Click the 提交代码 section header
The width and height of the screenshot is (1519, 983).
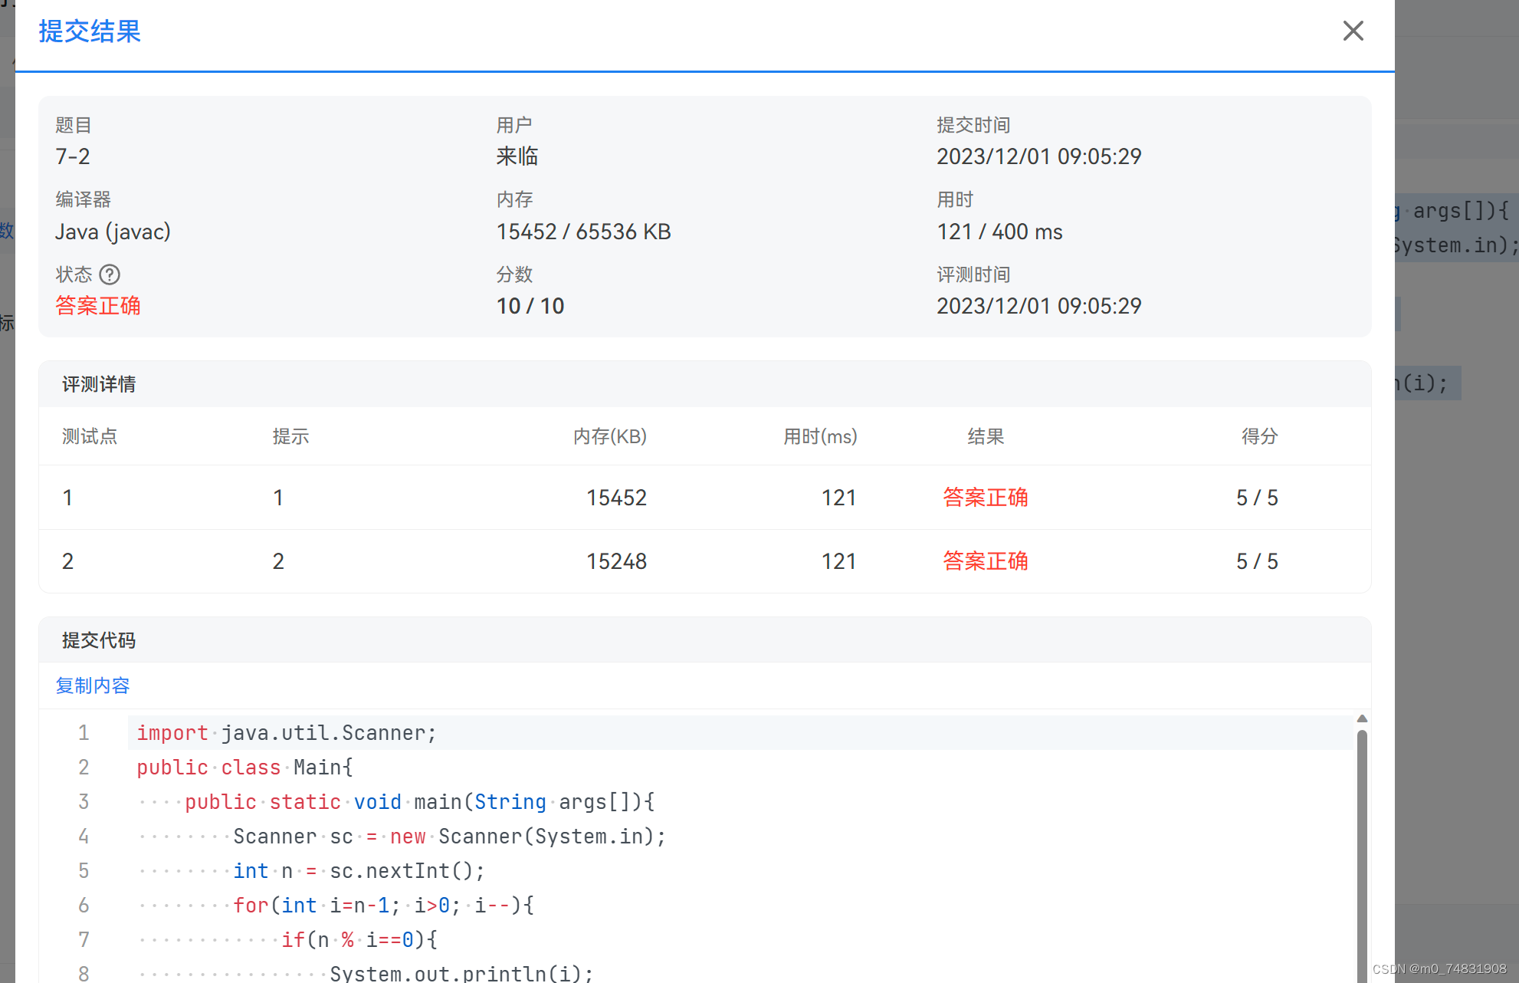99,640
